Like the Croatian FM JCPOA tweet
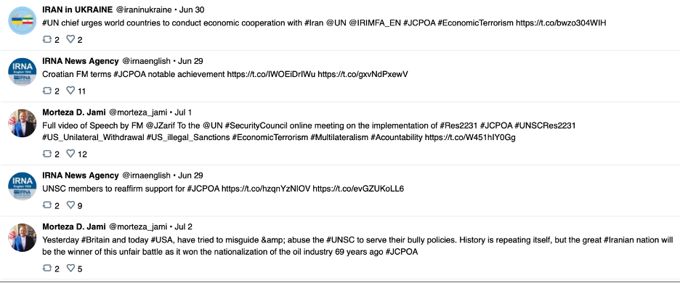 coord(70,91)
